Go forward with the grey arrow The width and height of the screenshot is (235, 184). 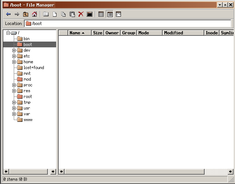point(17,14)
